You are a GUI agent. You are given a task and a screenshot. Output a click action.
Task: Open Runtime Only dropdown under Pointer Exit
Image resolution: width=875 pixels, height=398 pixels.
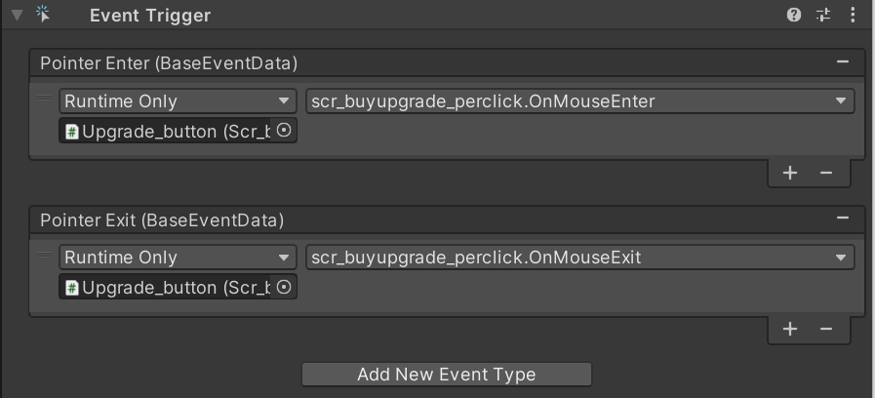point(177,258)
